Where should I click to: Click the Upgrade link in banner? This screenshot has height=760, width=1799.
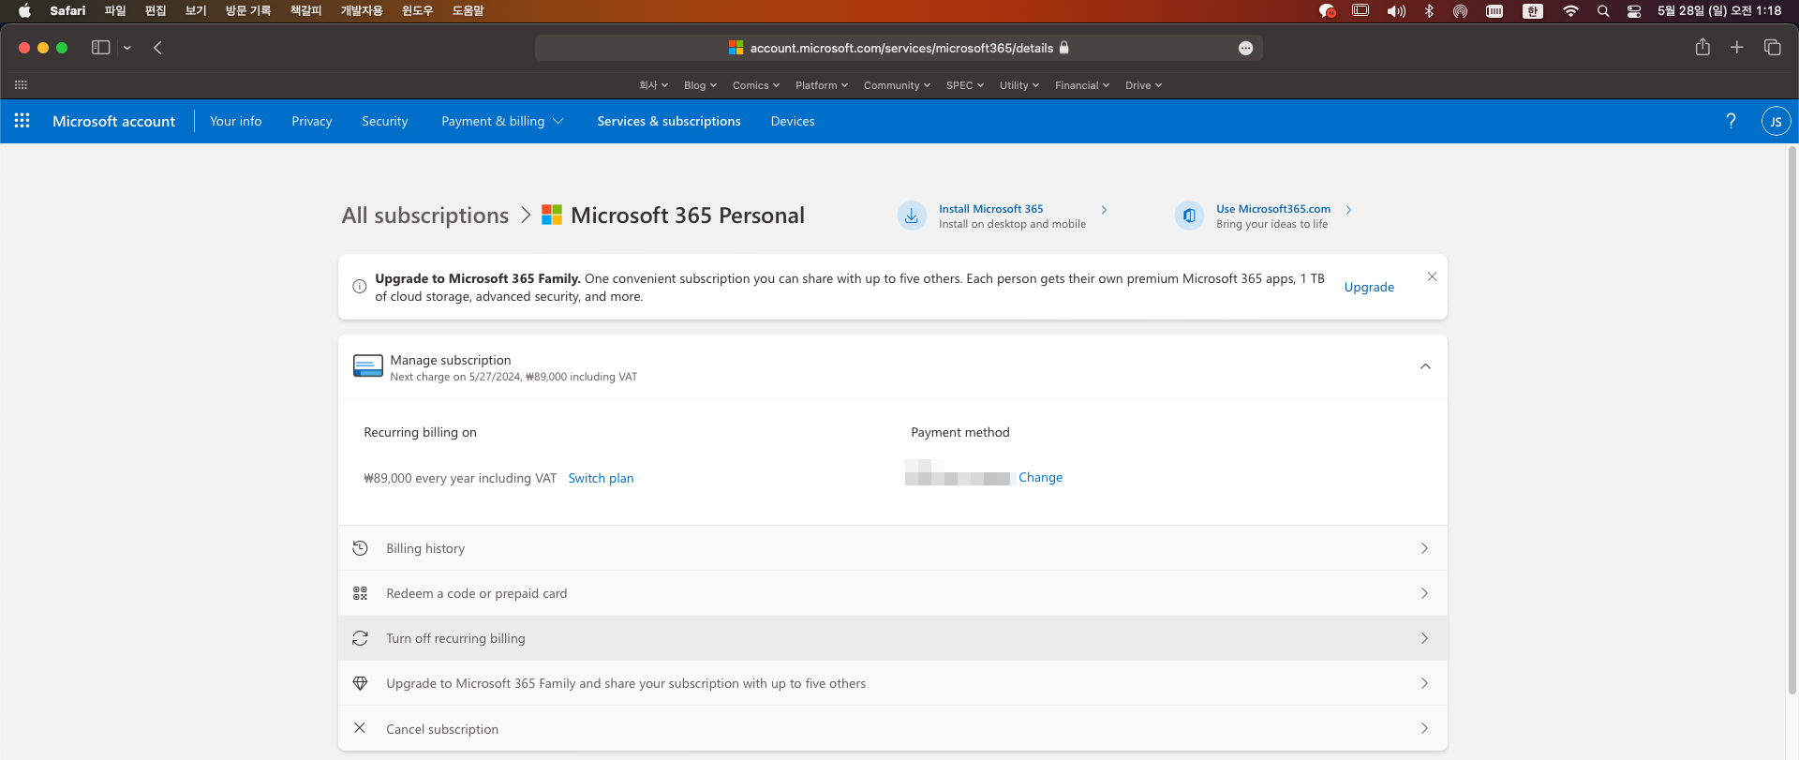click(x=1369, y=287)
